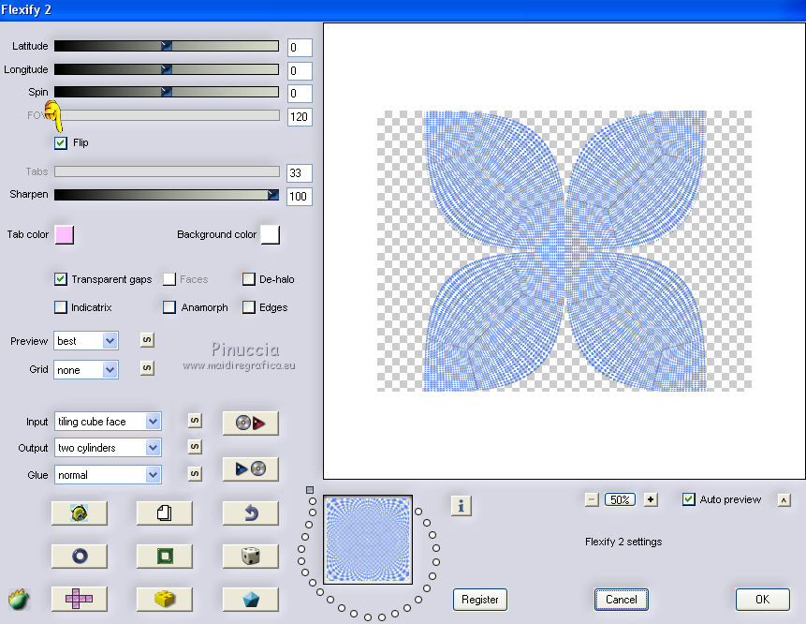Click the yellow brick icon button

pyautogui.click(x=165, y=599)
